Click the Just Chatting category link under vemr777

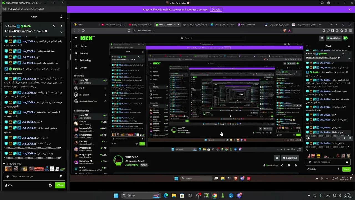(132, 165)
